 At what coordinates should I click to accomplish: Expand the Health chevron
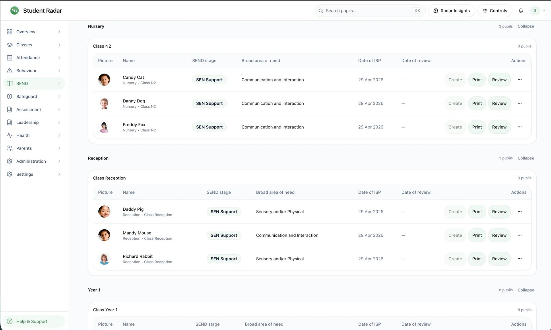click(59, 135)
